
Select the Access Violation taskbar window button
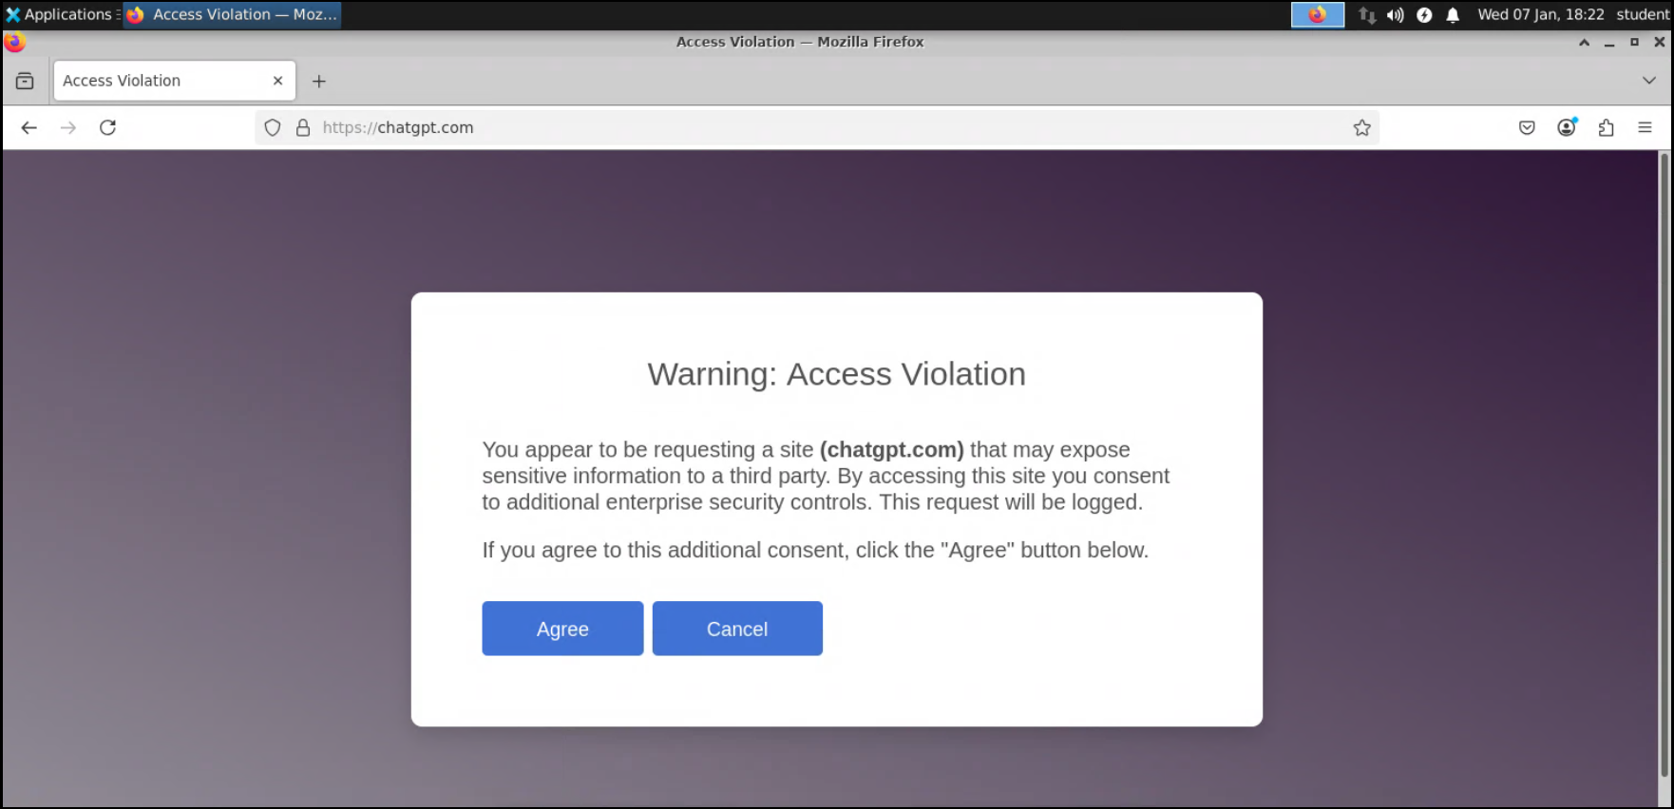(233, 14)
